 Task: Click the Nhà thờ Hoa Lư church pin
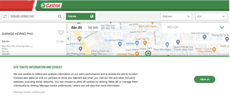(x=205, y=37)
